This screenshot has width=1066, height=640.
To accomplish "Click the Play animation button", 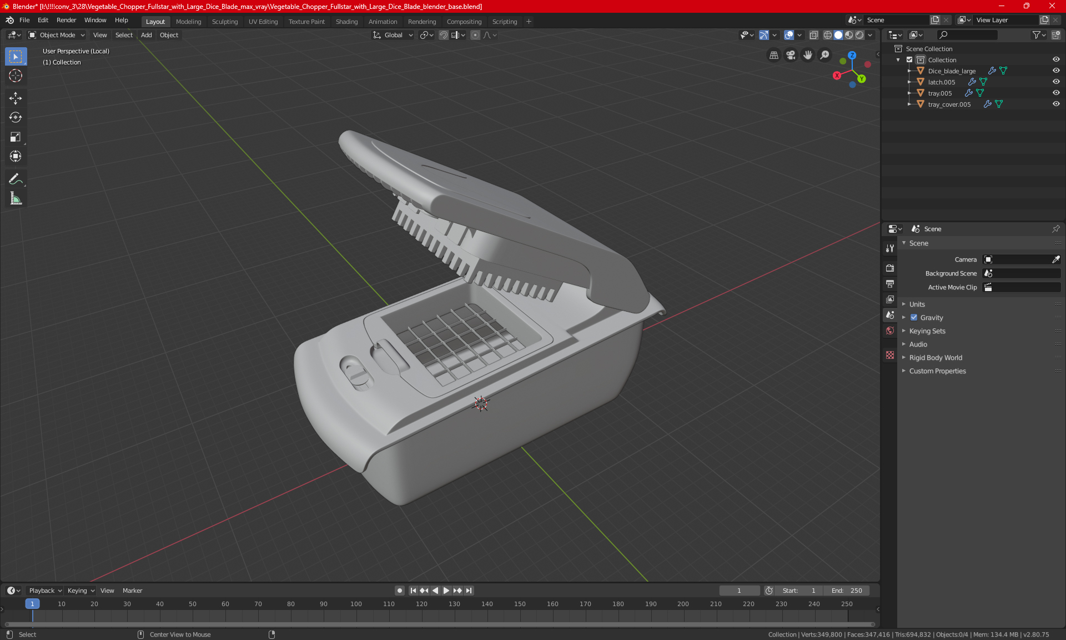I will pyautogui.click(x=446, y=591).
